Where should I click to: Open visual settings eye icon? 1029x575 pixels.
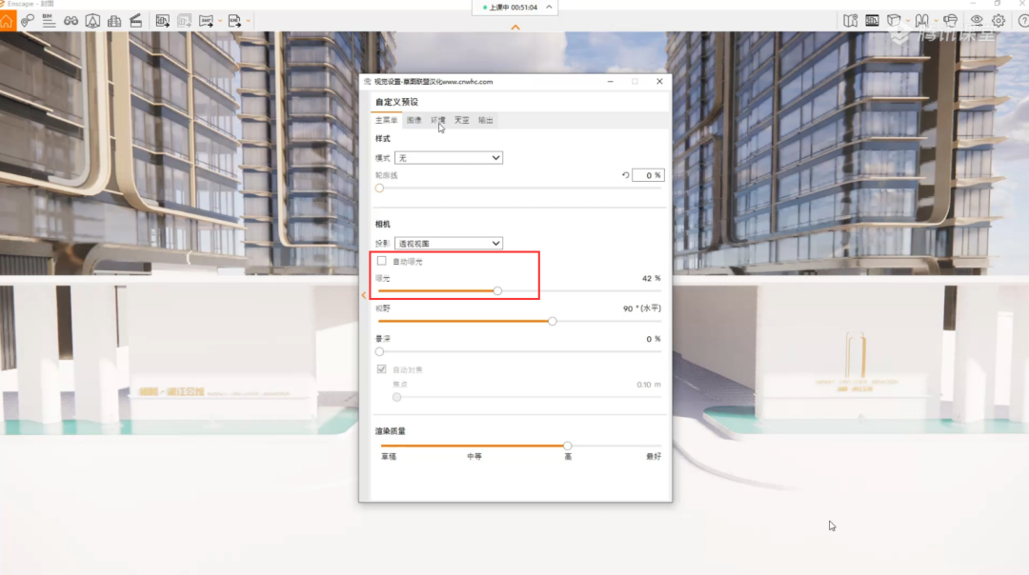978,21
